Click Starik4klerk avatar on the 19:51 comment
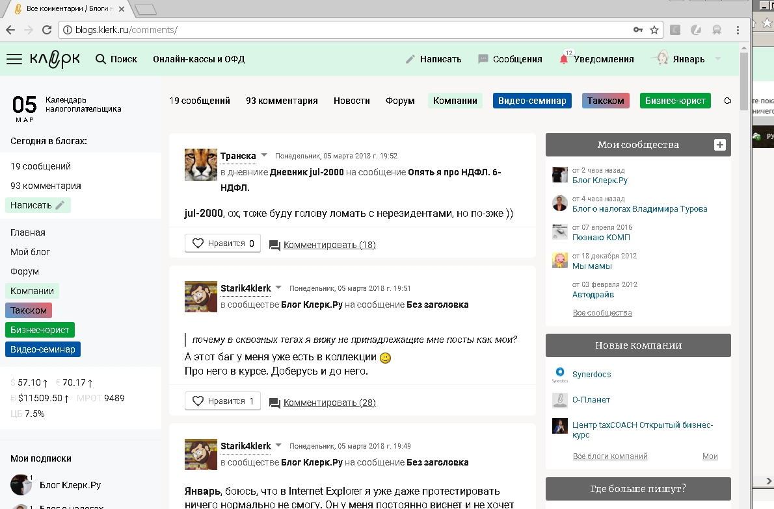The width and height of the screenshot is (774, 509). point(201,297)
